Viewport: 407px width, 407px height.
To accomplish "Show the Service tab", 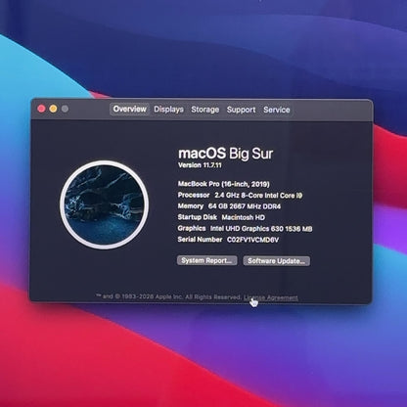I will [x=277, y=110].
